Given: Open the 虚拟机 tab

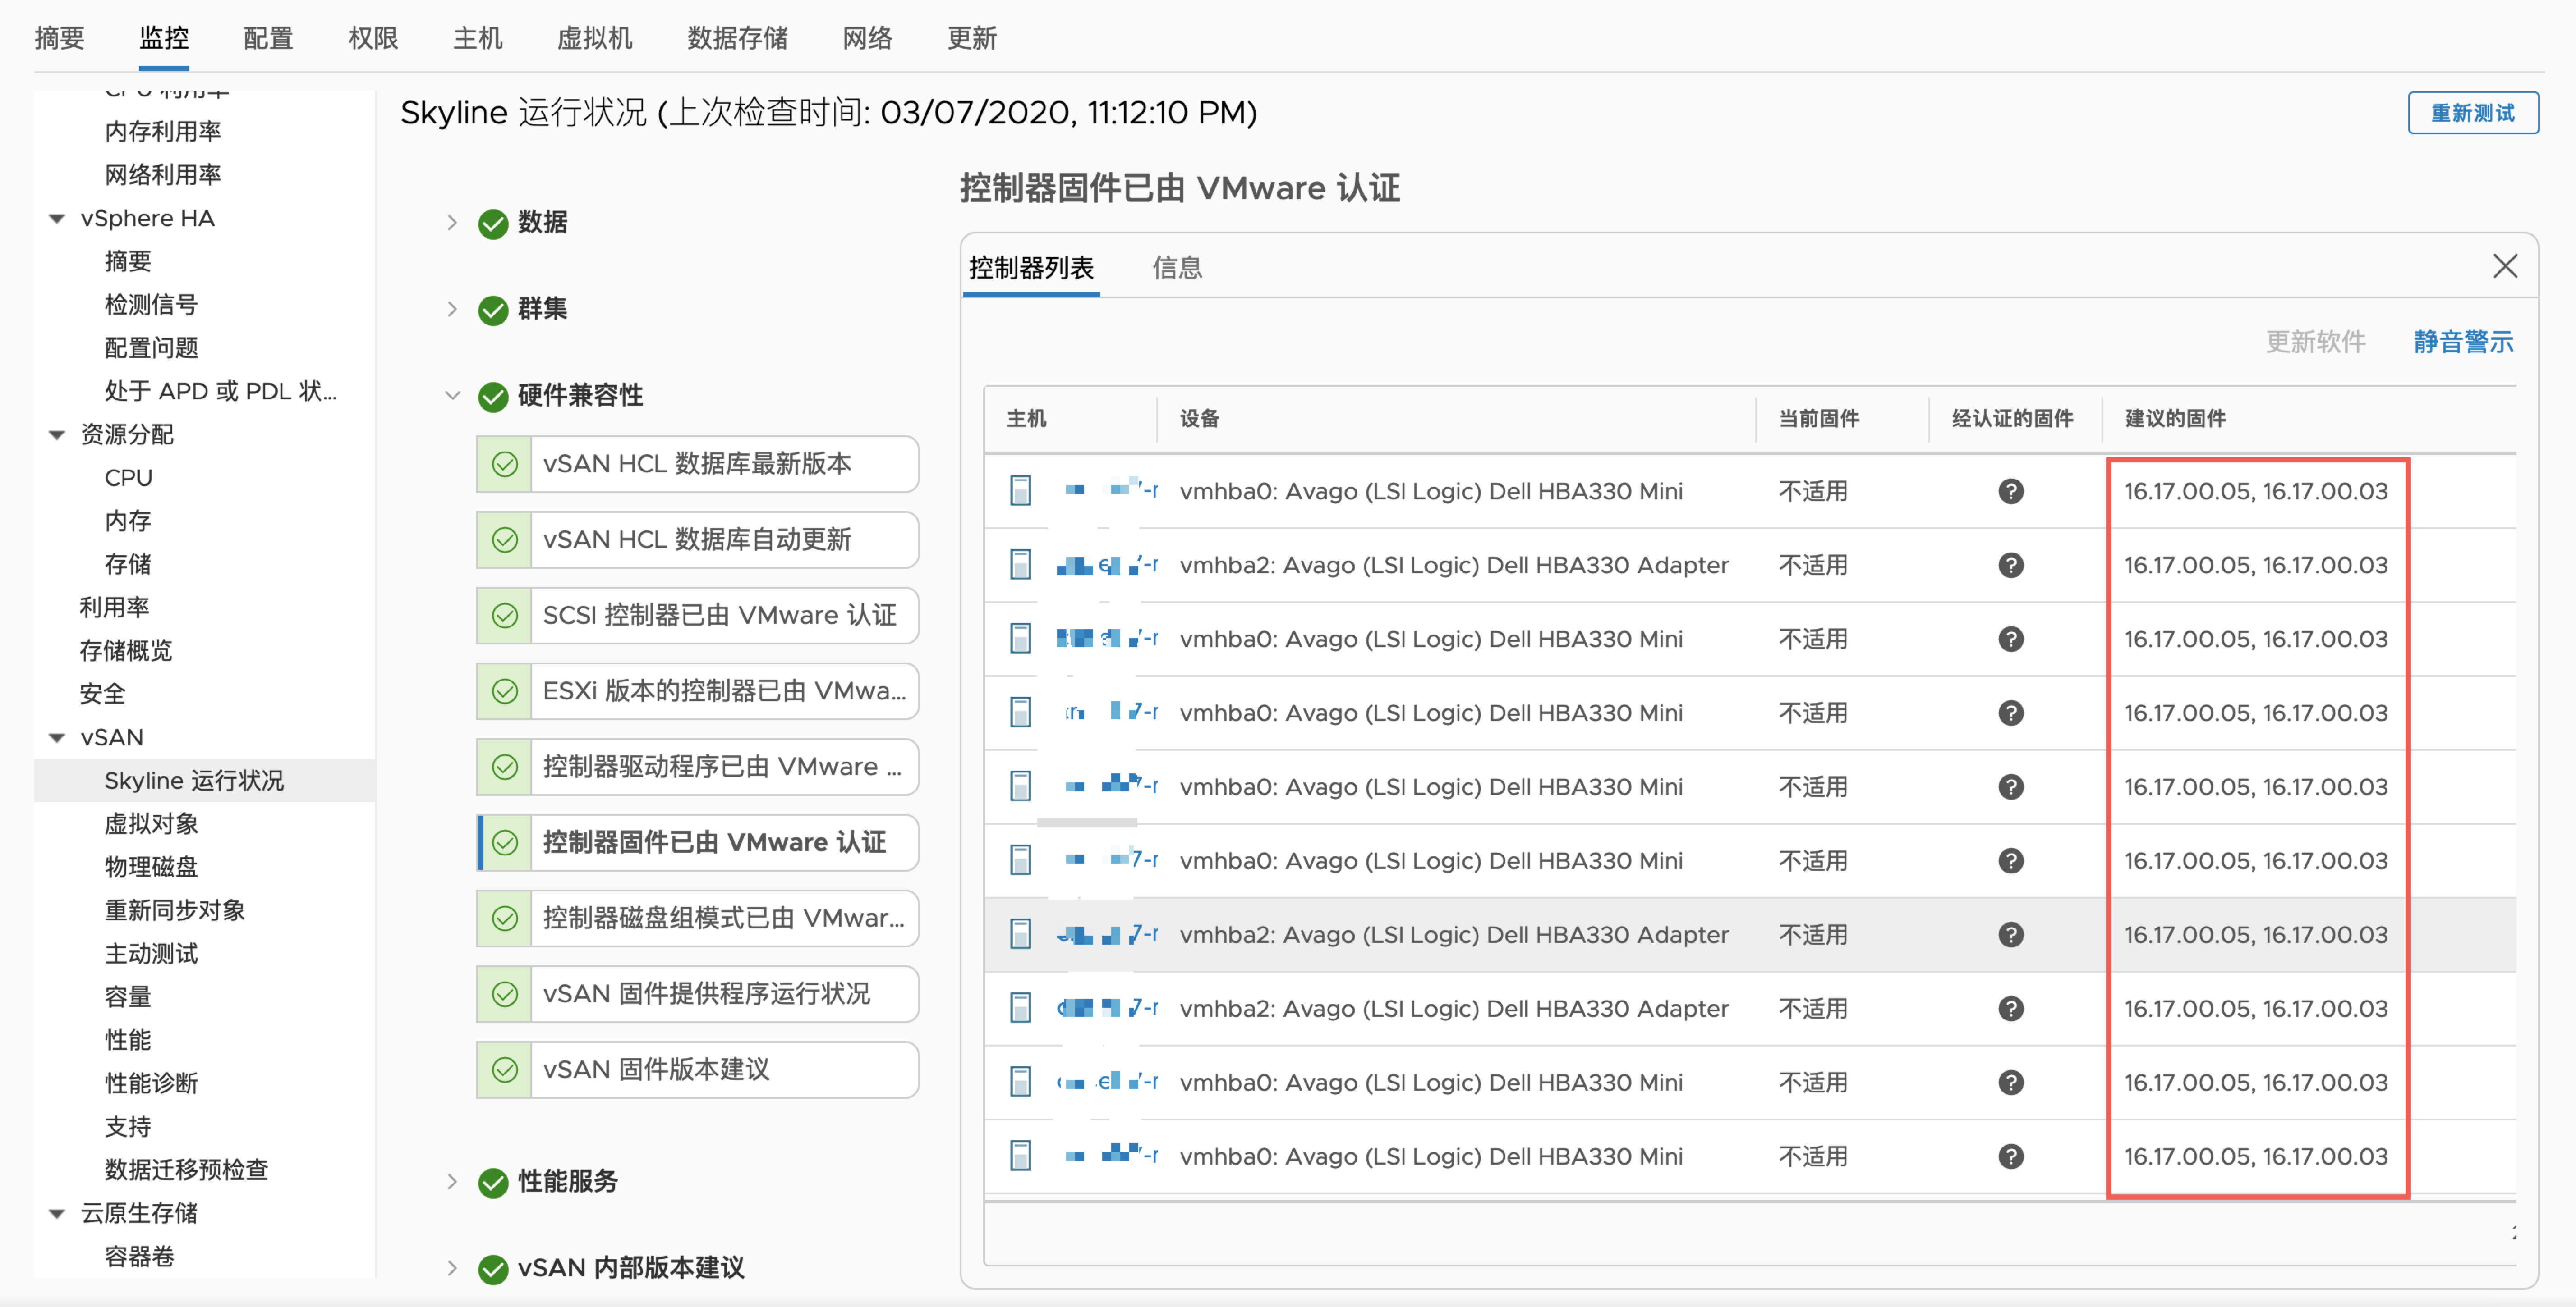Looking at the screenshot, I should (x=594, y=38).
